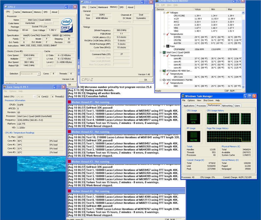Open the SPD tab in the CPU-Z Memory window

tap(122, 7)
